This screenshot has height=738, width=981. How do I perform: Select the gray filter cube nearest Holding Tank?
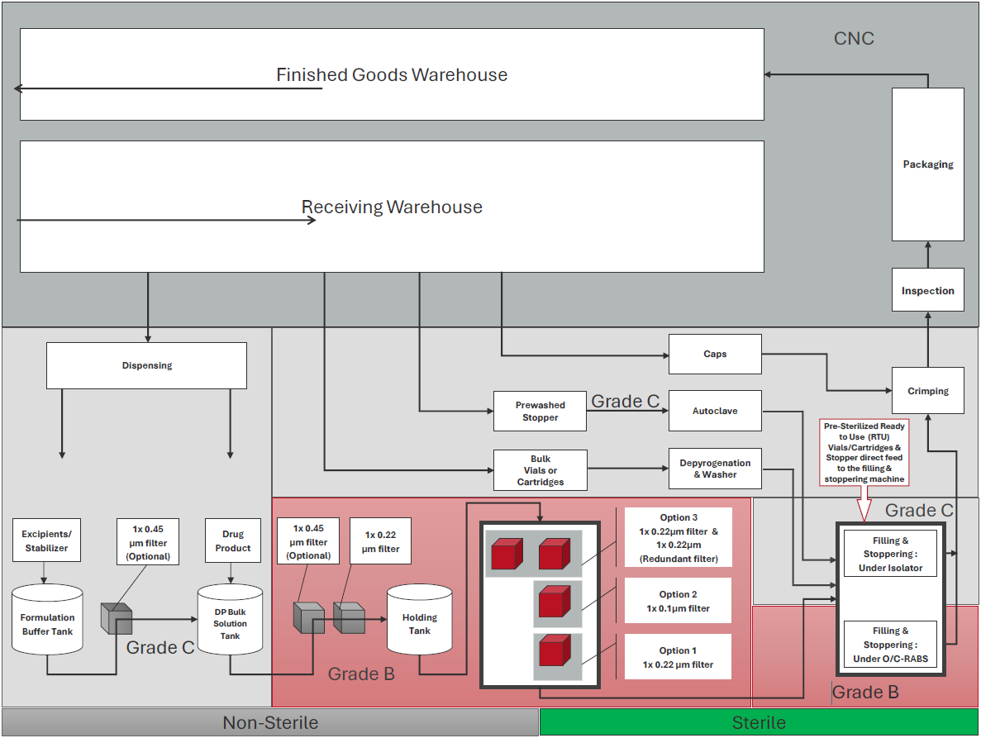349,617
